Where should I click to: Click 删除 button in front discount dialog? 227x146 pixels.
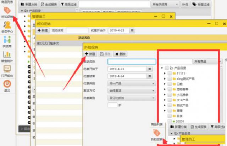pyautogui.click(x=120, y=54)
